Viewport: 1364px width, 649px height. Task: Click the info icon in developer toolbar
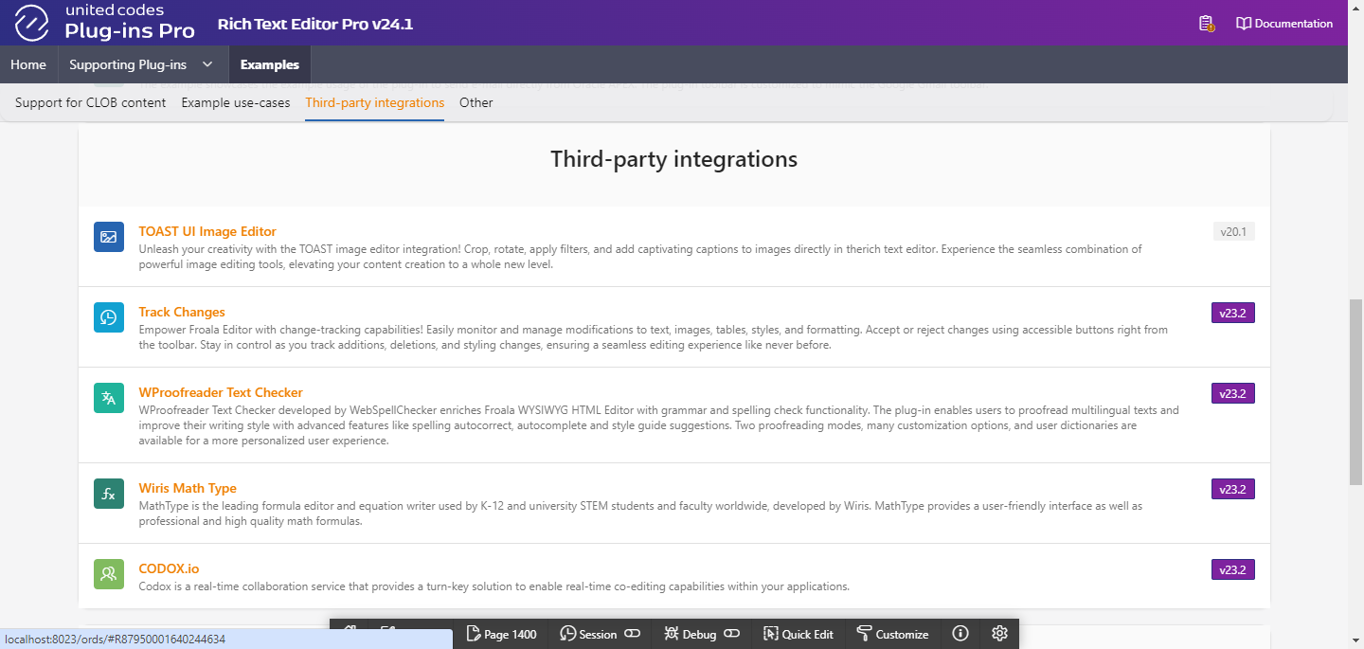pyautogui.click(x=960, y=634)
